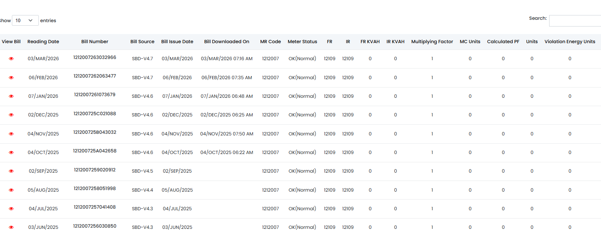Show bill for 02/SEP/2025 reading

tap(11, 171)
